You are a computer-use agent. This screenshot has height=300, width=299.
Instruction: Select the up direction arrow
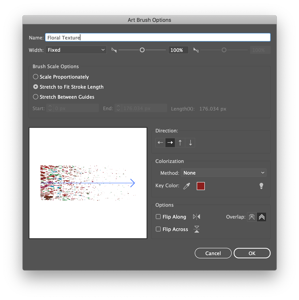pyautogui.click(x=180, y=143)
